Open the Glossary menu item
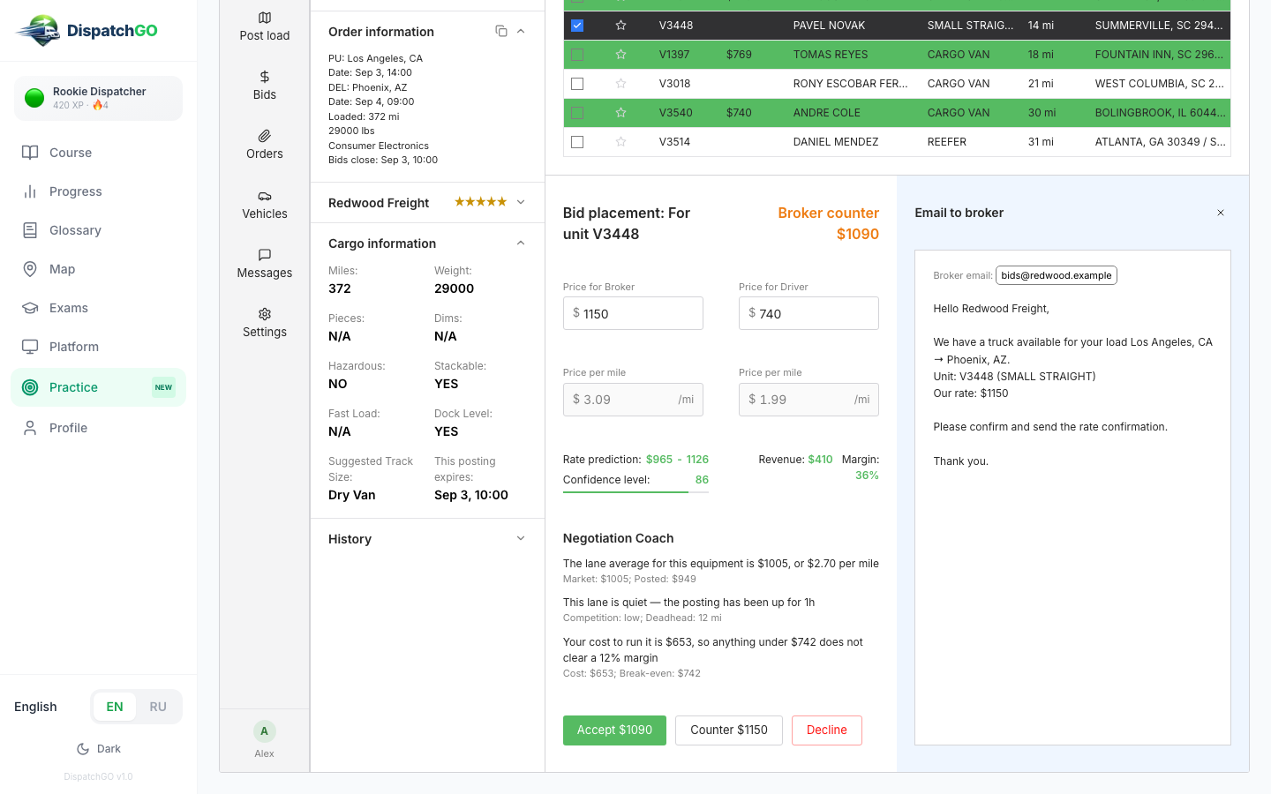 click(x=99, y=230)
